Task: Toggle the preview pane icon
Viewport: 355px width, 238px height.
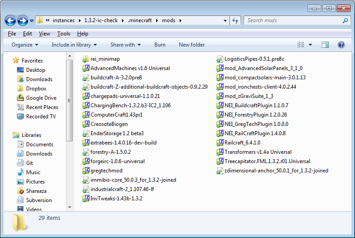Action: click(x=325, y=45)
